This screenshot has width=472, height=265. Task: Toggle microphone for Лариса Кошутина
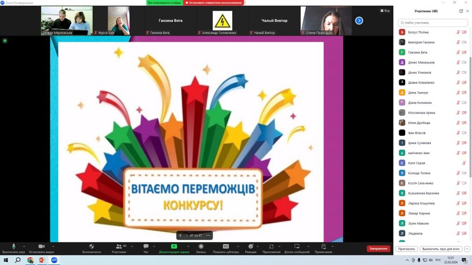tap(458, 203)
